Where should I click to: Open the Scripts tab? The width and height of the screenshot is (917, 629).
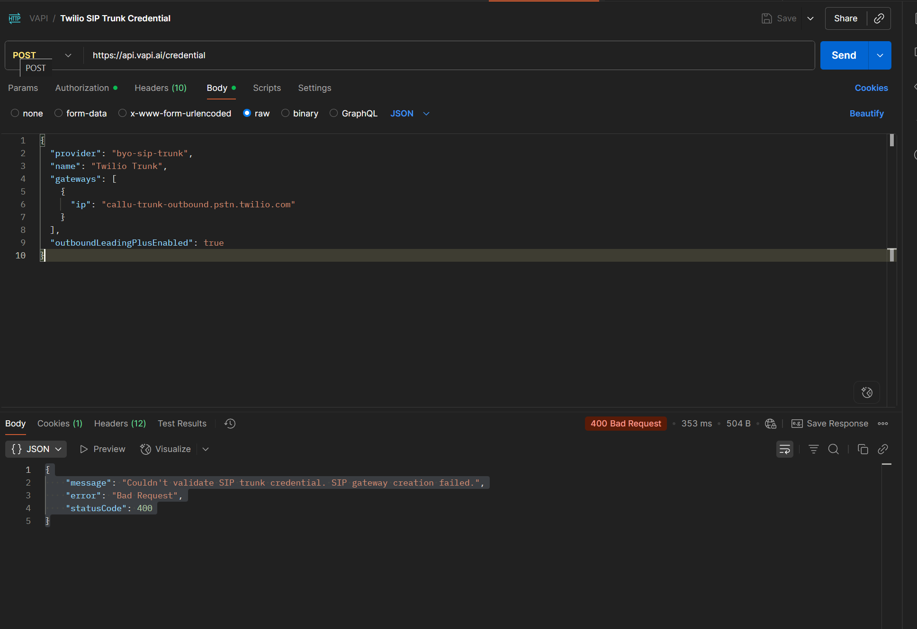click(x=267, y=88)
